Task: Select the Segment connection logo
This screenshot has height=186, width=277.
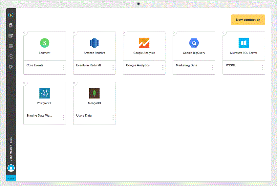Action: pos(45,42)
